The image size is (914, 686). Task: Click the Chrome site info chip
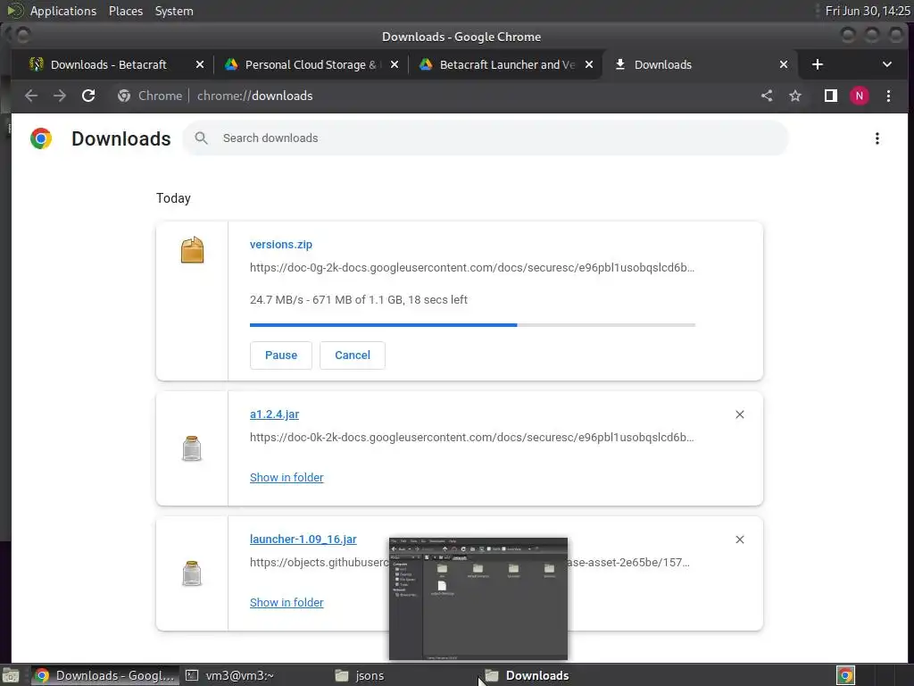(x=150, y=96)
